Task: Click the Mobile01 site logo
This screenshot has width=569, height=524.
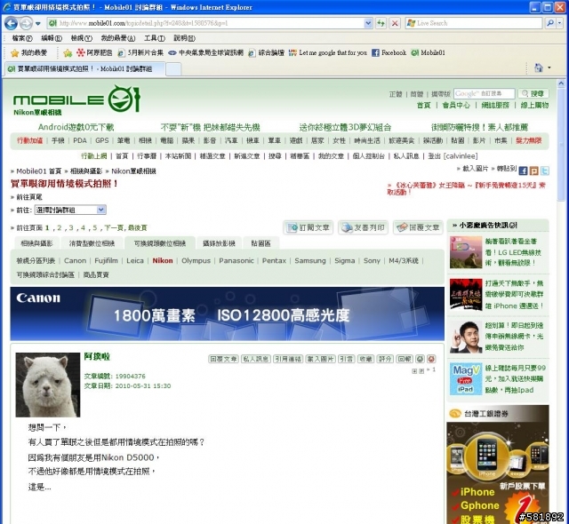Action: click(76, 99)
